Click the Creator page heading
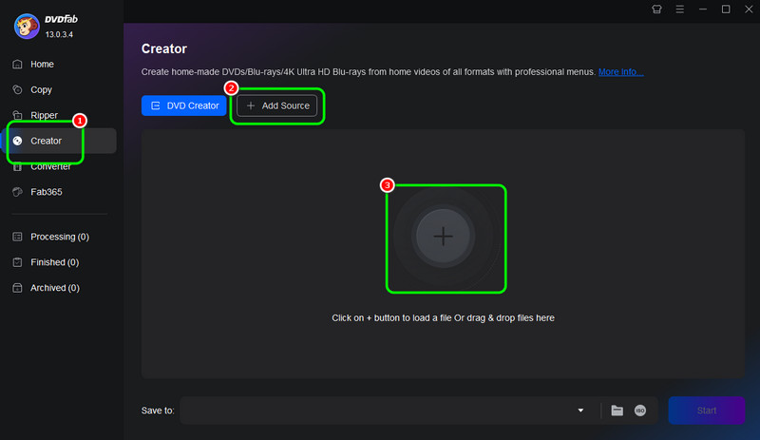Viewport: 760px width, 440px height. click(163, 49)
